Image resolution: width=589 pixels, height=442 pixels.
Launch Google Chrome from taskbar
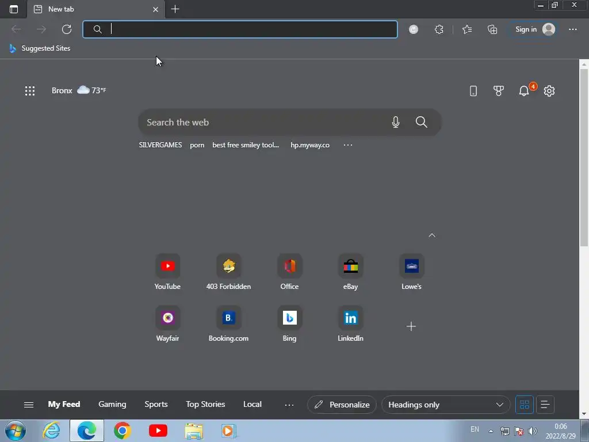point(122,430)
